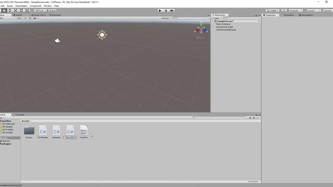Open the Component menu
The image size is (333, 187).
tap(35, 6)
